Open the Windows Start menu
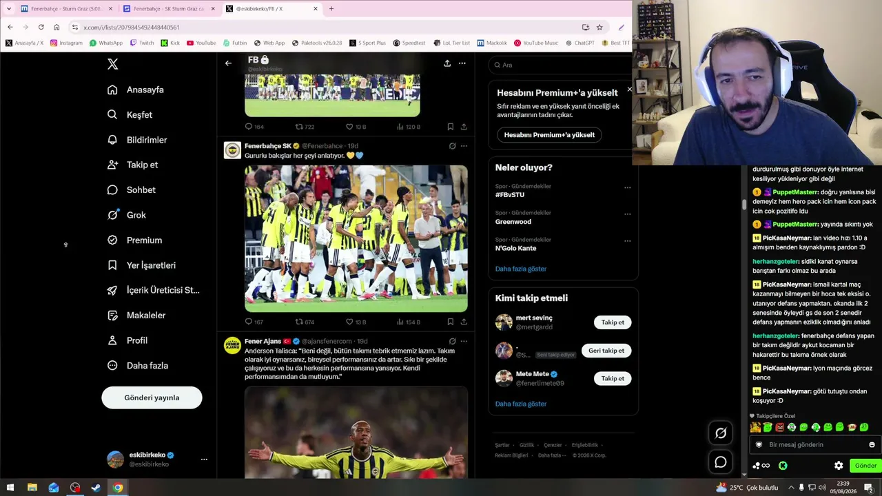Viewport: 882px width, 496px height. (10, 488)
